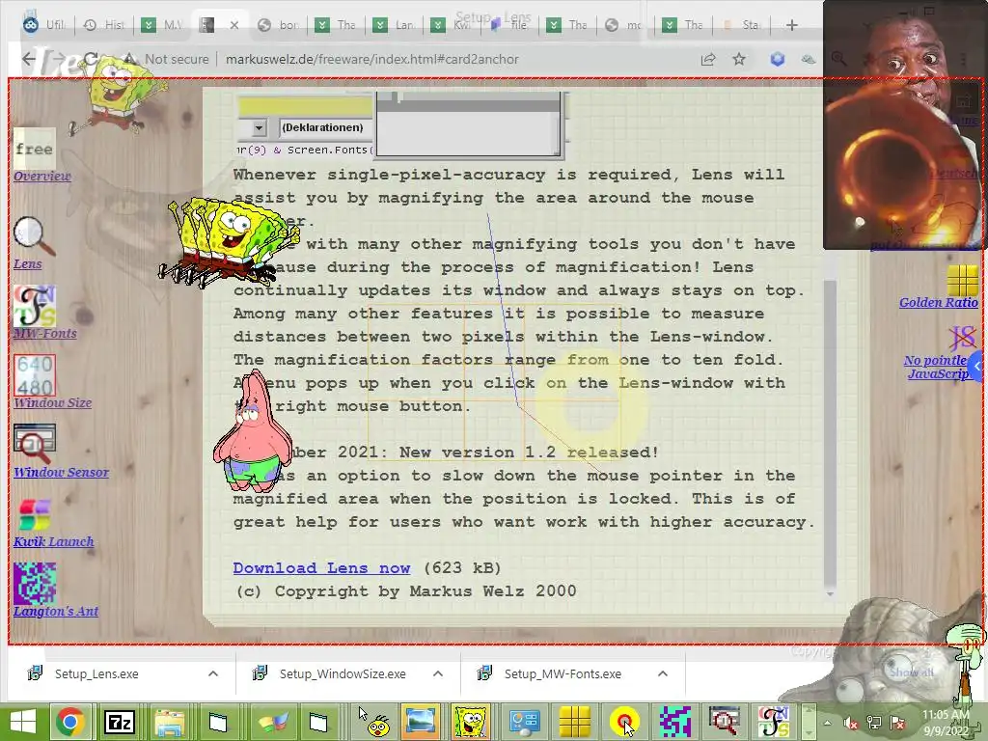The image size is (988, 741).
Task: Open the (Deklarationen) combo box
Action: (x=326, y=128)
